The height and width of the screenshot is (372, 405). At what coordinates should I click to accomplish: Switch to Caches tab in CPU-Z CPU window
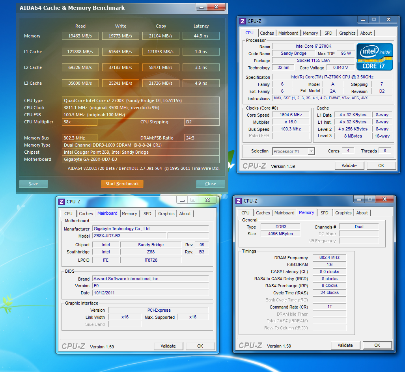coord(267,33)
